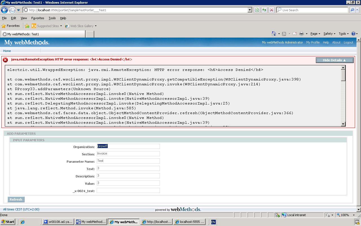The height and width of the screenshot is (226, 361).
Task: Open the Print options dropdown arrow
Action: tap(307, 34)
